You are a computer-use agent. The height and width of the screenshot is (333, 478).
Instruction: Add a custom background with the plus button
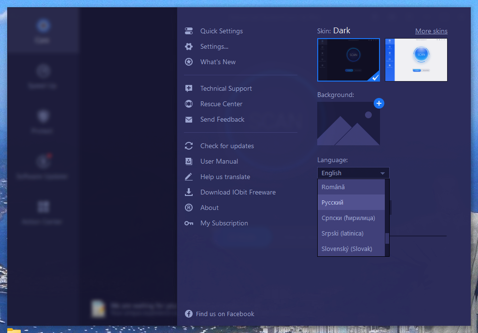tap(379, 103)
